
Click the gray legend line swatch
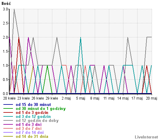coord(8,120)
